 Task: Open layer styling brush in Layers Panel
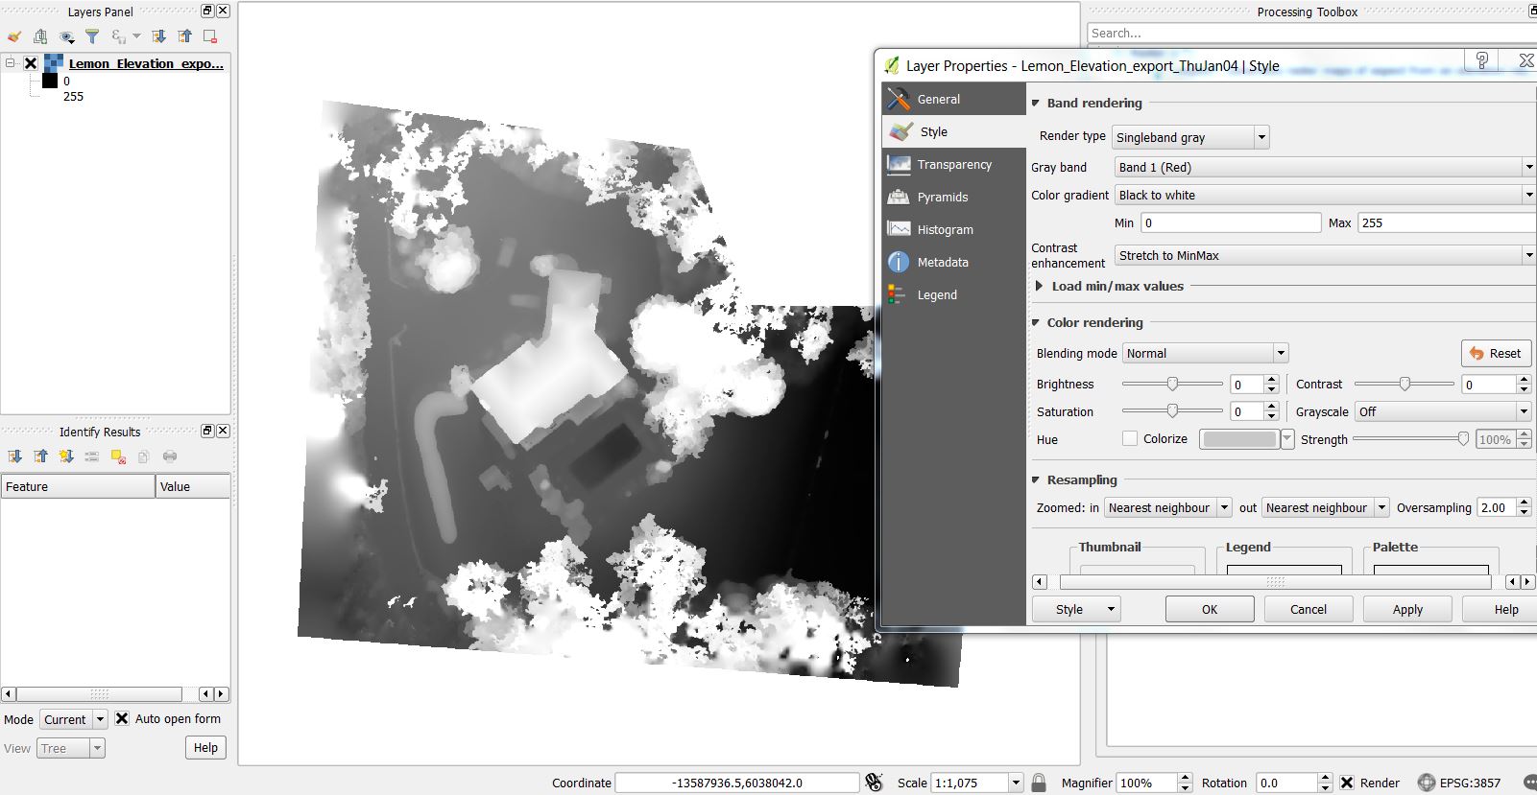click(x=13, y=36)
